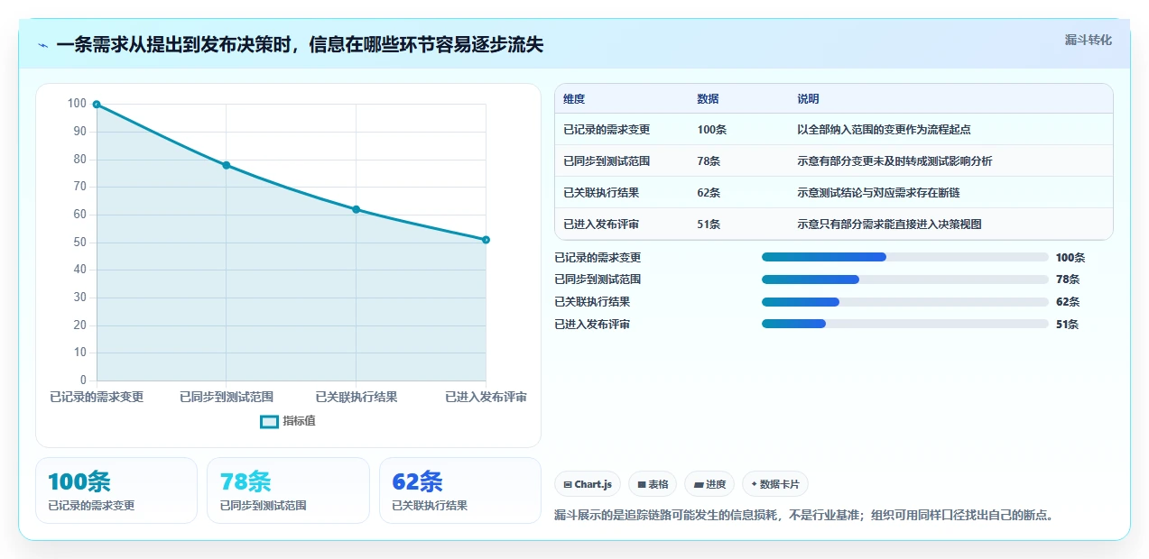Click the 已同步到测试范围 progress bar
The image size is (1149, 559).
coord(905,279)
